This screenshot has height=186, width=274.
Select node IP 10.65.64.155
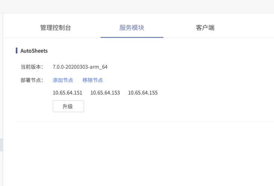(143, 93)
